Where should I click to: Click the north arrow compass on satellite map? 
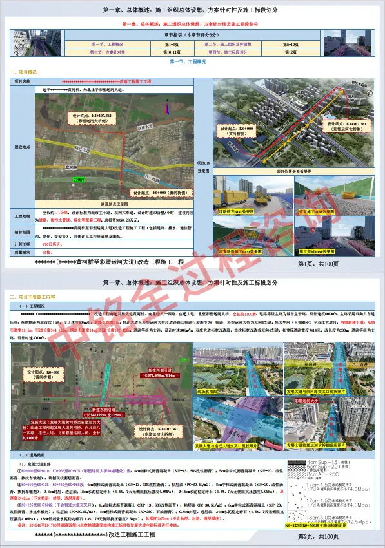(x=167, y=107)
